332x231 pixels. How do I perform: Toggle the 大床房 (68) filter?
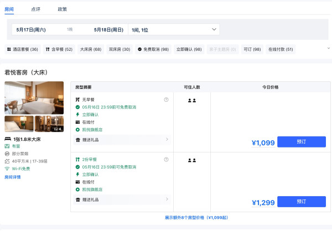point(91,49)
